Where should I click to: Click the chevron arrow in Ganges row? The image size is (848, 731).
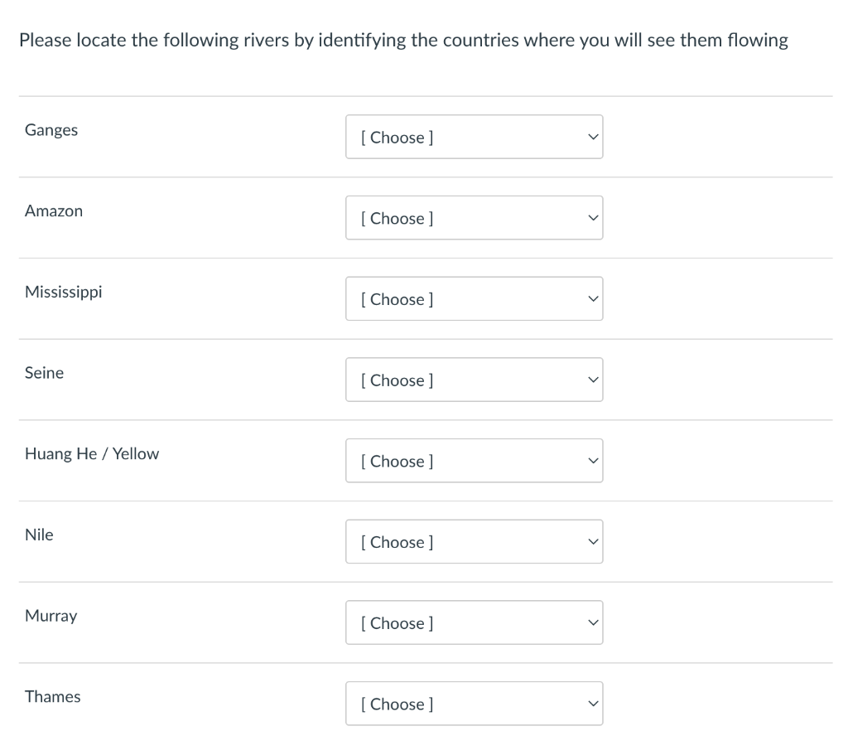point(591,138)
